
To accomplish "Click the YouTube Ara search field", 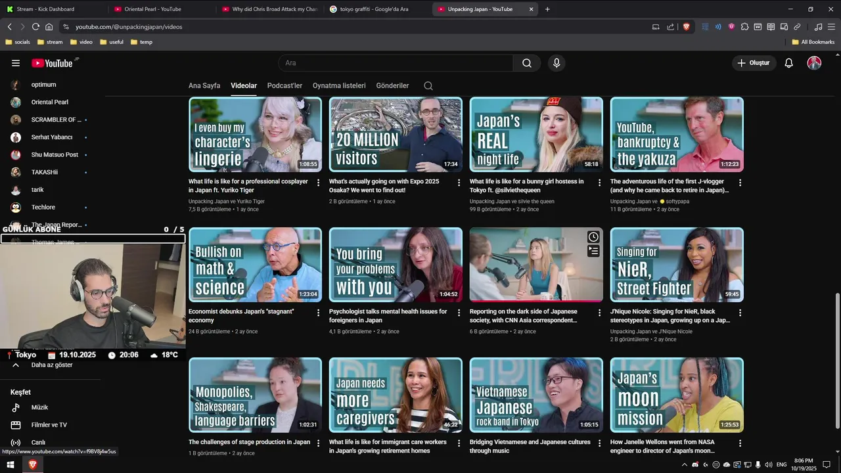I will pos(396,63).
